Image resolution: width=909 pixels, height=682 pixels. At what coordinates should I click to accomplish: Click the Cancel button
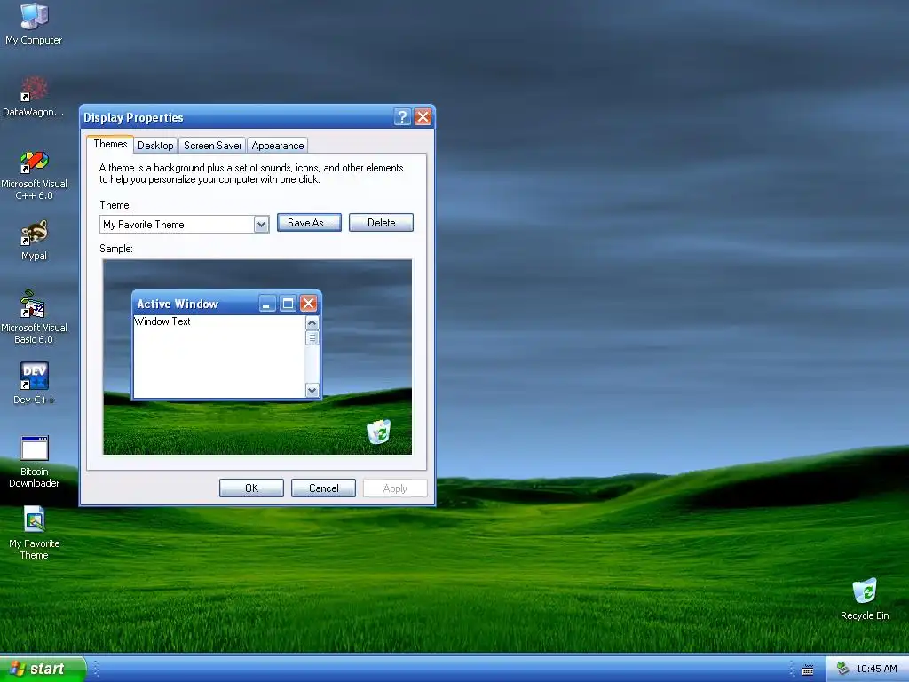(x=323, y=488)
